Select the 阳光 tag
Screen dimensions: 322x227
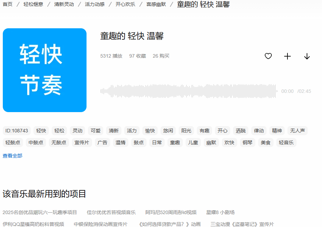point(186,131)
